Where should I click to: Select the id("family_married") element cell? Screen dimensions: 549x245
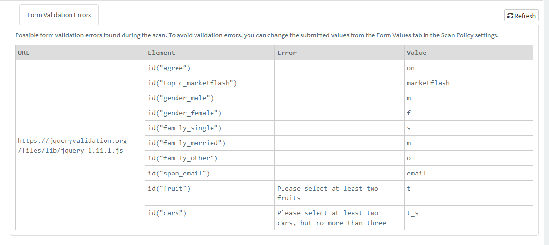coord(186,143)
